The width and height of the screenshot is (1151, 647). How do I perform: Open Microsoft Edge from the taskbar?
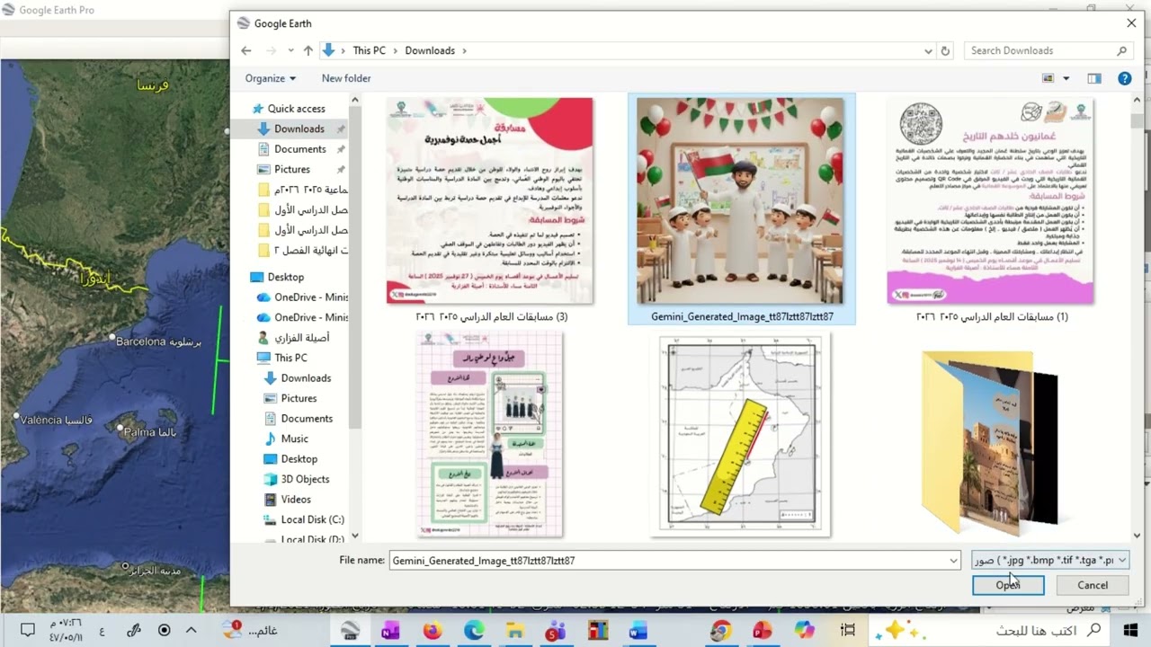click(x=474, y=630)
